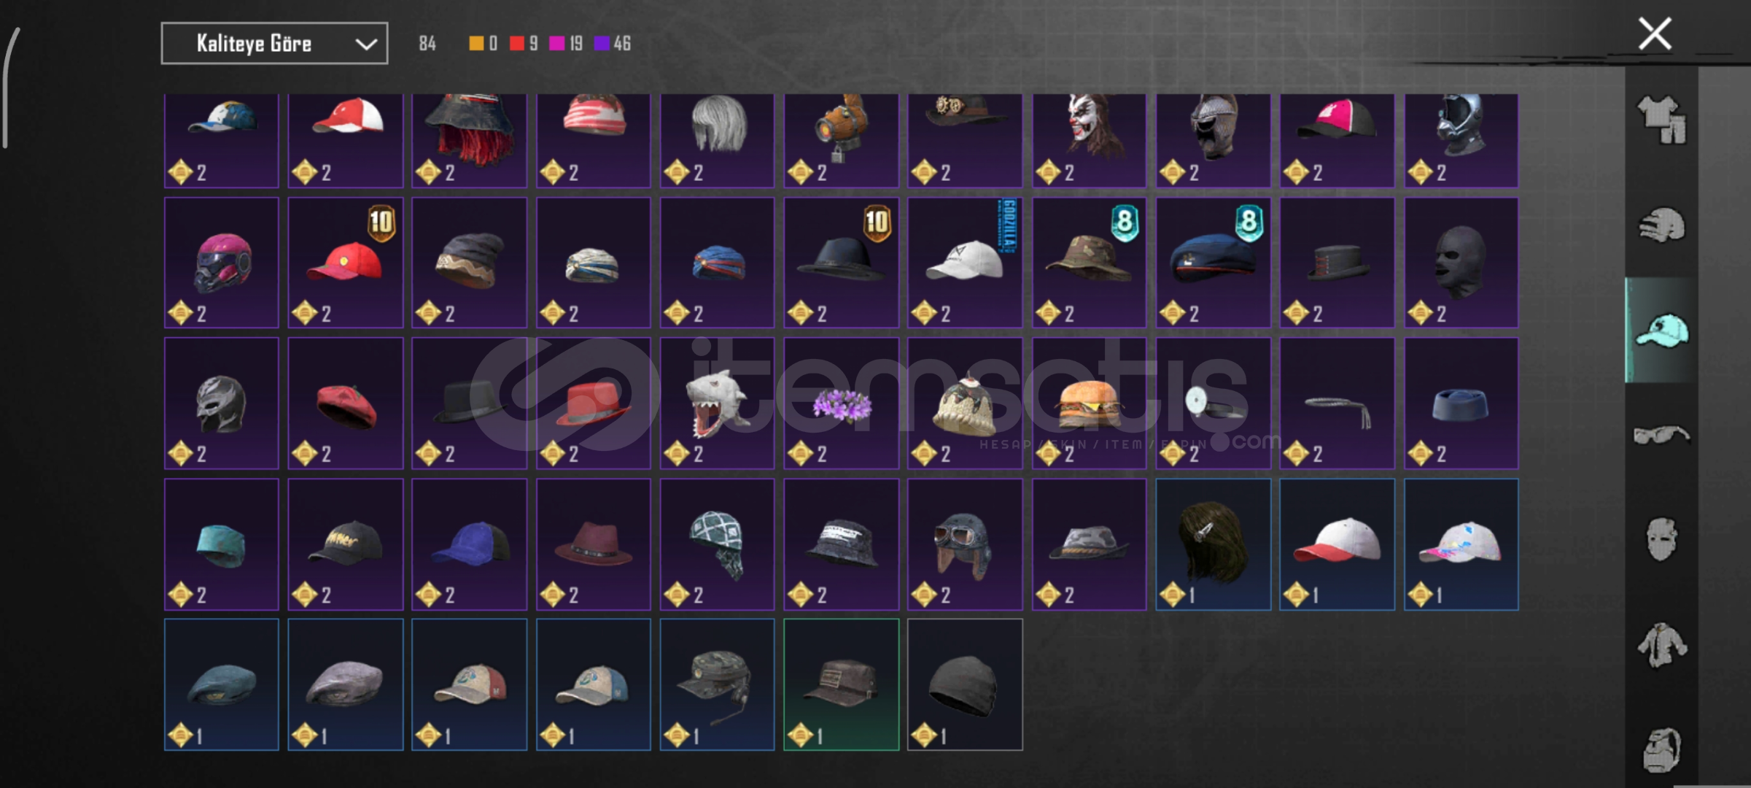Pick the green-bordered brown military cap
This screenshot has height=788, width=1751.
(841, 684)
